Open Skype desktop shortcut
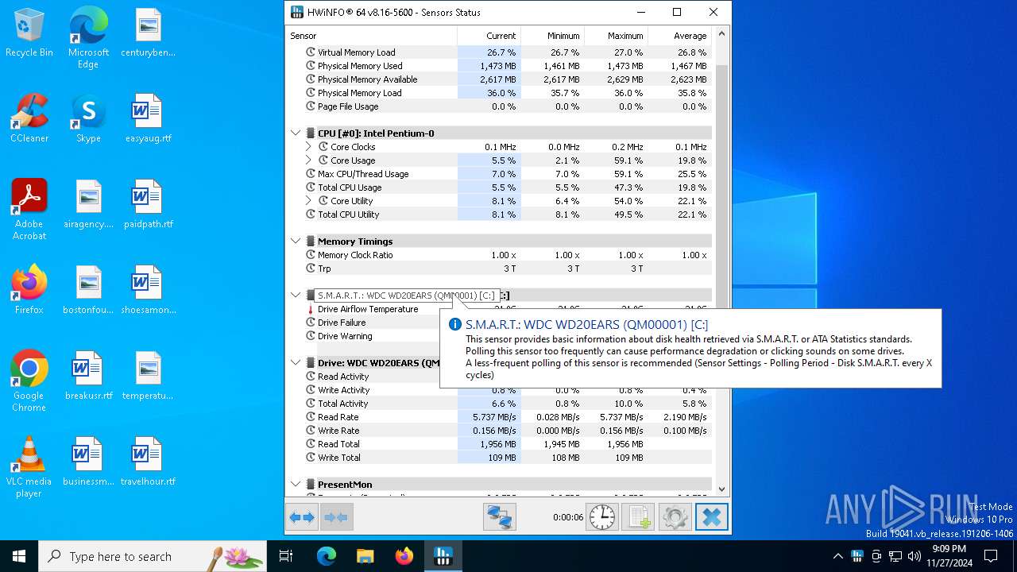This screenshot has height=572, width=1017. [88, 118]
